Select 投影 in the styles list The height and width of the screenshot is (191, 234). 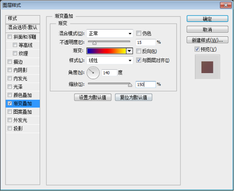tap(23, 128)
